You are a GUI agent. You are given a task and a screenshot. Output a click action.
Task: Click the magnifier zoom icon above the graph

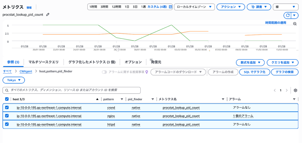(x=295, y=24)
